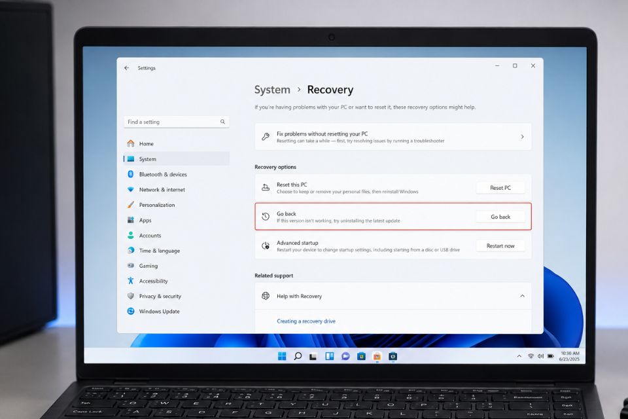Click the orange shopping bag taskbar icon
This screenshot has width=628, height=419.
(377, 356)
